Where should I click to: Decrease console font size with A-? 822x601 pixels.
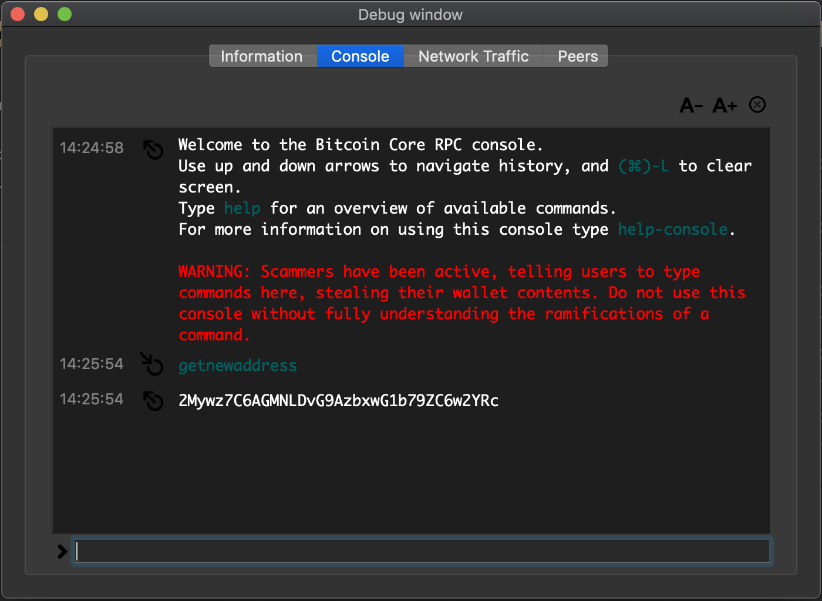pos(691,106)
